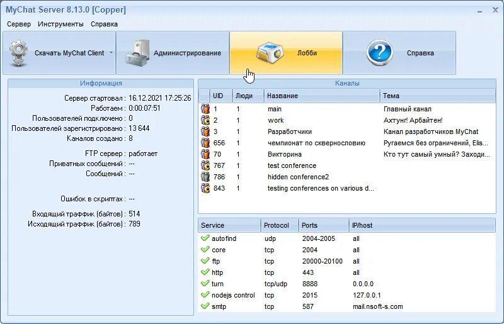This screenshot has width=504, height=324.
Task: Select the hidden conference2 name
Action: pos(298,177)
